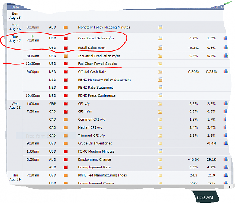Open detail folder for CAD CPI m/m
Screen dimensions: 235x203
coord(160,112)
